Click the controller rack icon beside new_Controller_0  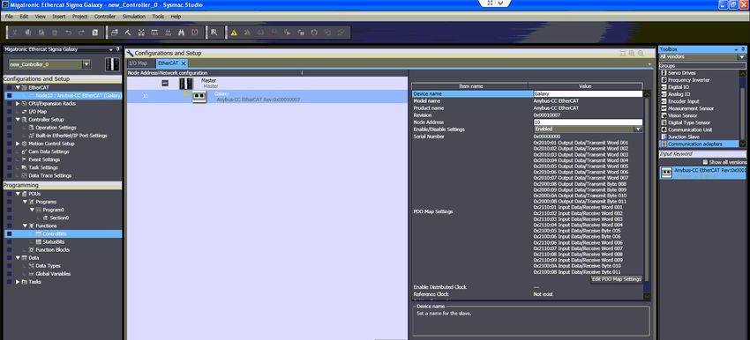tap(112, 64)
